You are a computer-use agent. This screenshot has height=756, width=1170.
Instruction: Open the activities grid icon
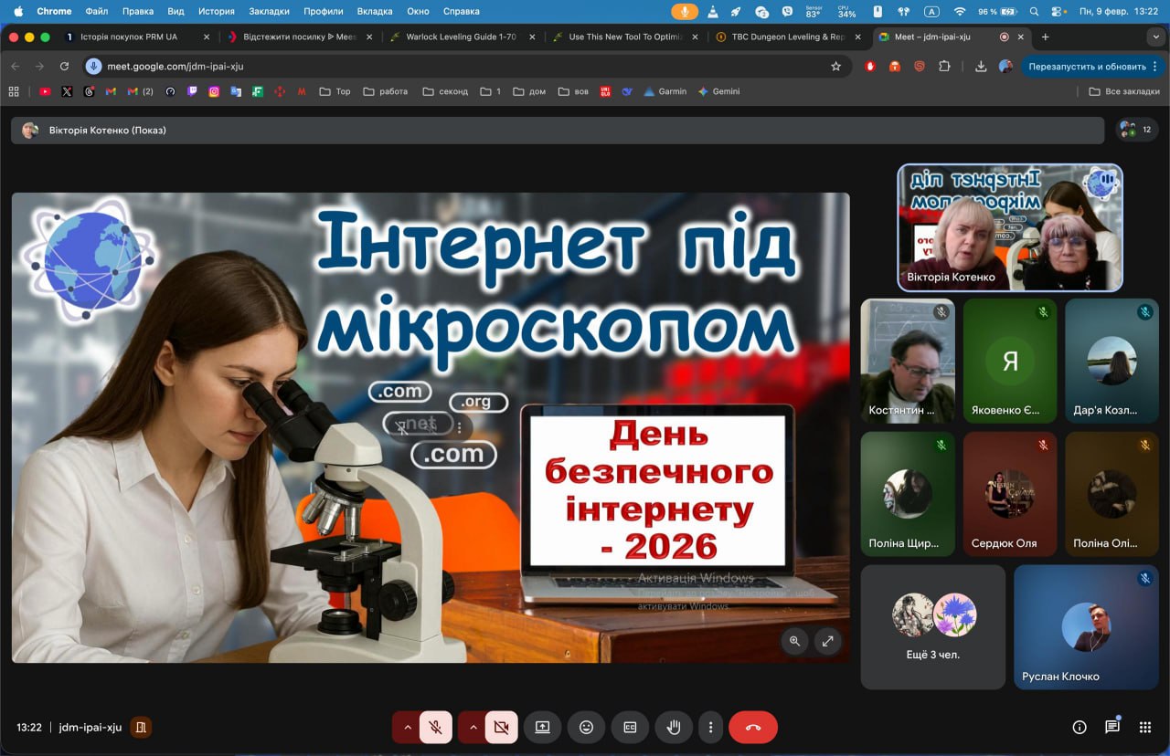pos(1144,728)
